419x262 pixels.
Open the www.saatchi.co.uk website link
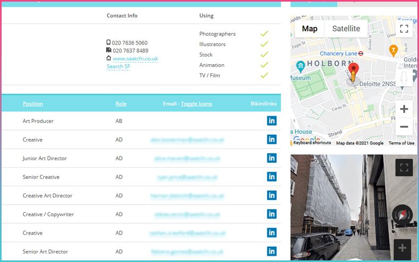coord(135,58)
